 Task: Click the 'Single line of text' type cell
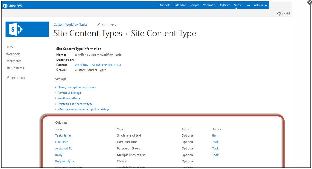pyautogui.click(x=129, y=135)
